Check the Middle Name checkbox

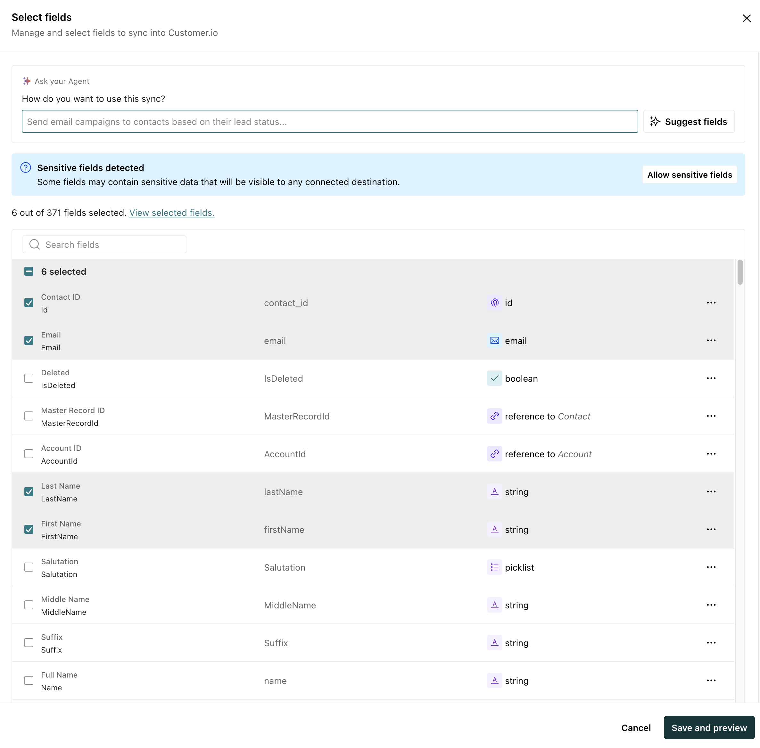point(29,605)
